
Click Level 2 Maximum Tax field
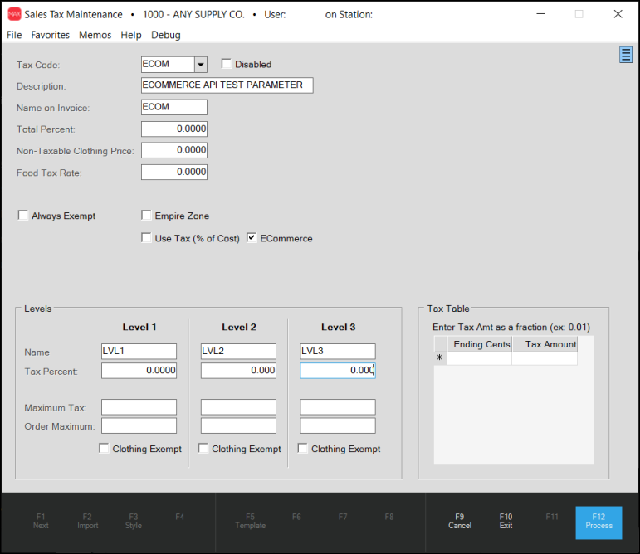coord(238,407)
